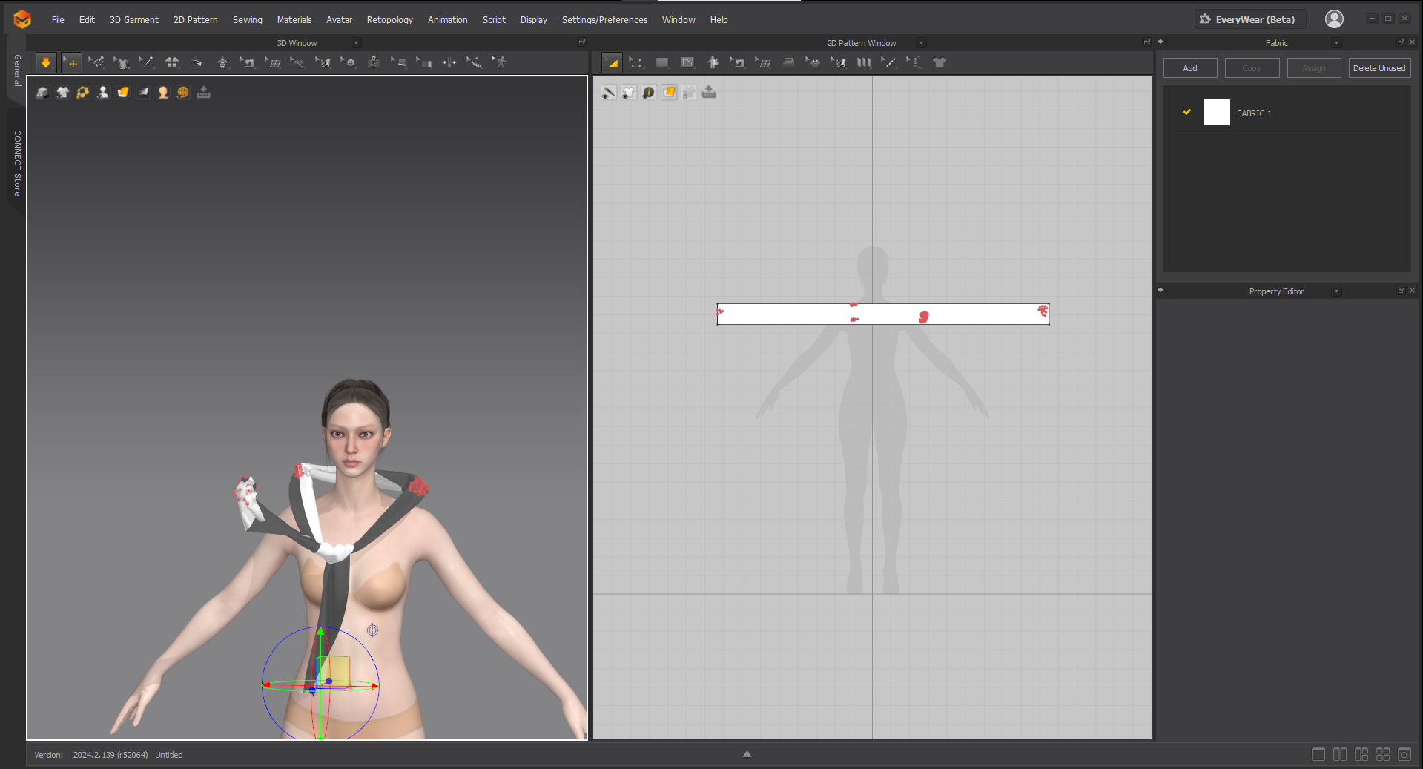This screenshot has height=769, width=1423.
Task: Select the Internal Polygon tool in 2D toolbar
Action: pos(687,63)
